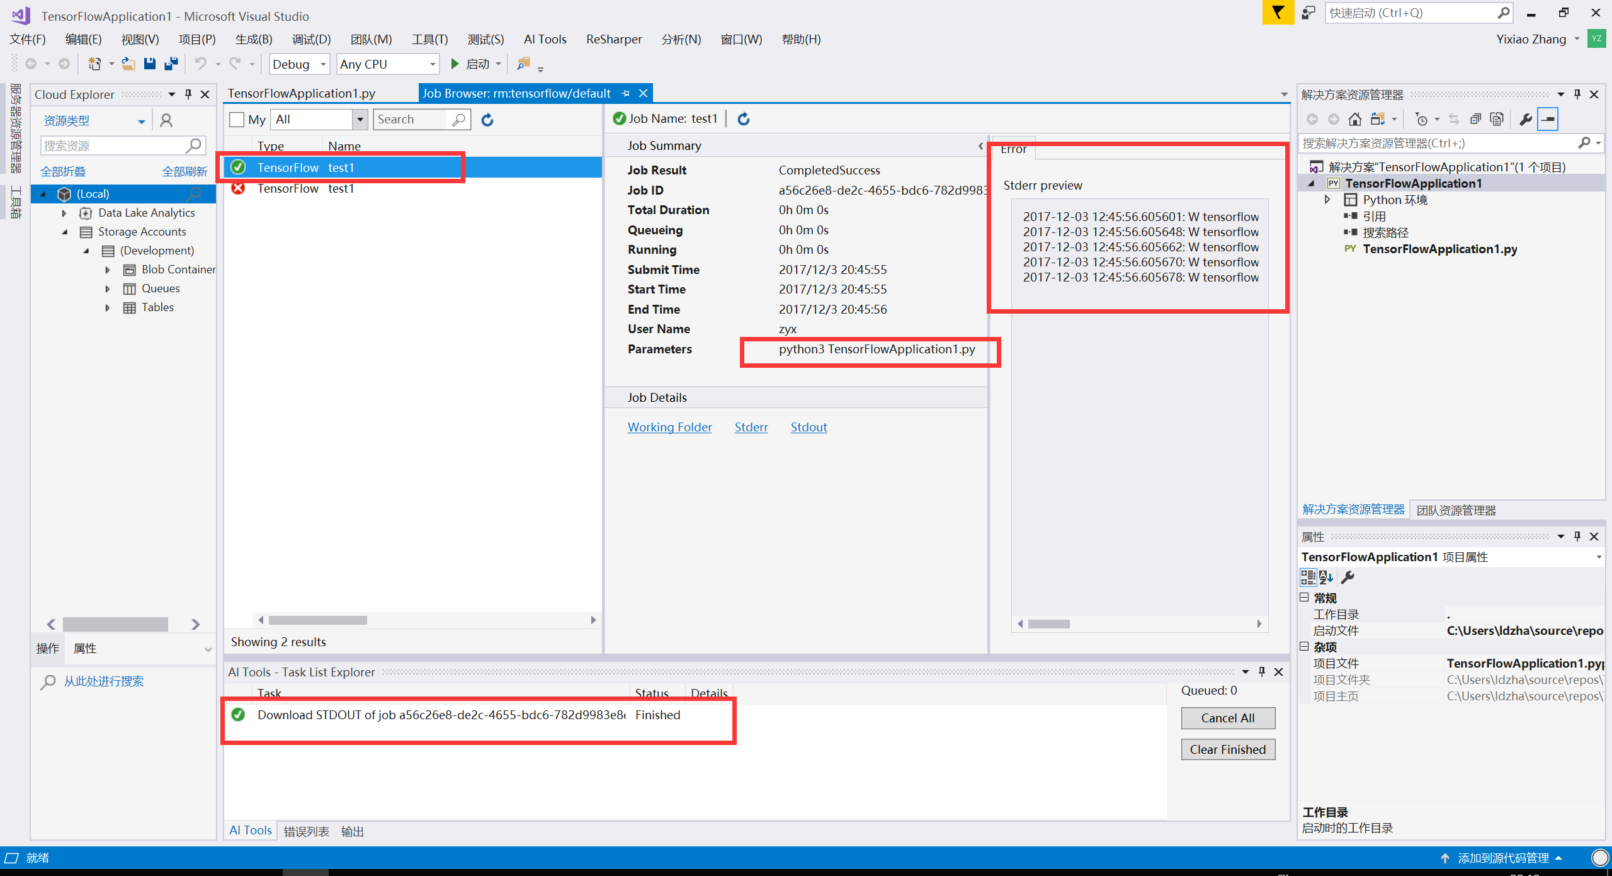Screen dimensions: 1612x876
Task: Click the Save All icon
Action: [x=171, y=64]
